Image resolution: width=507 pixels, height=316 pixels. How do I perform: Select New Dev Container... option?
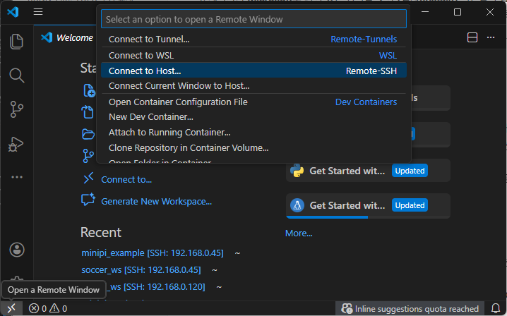[253, 117]
